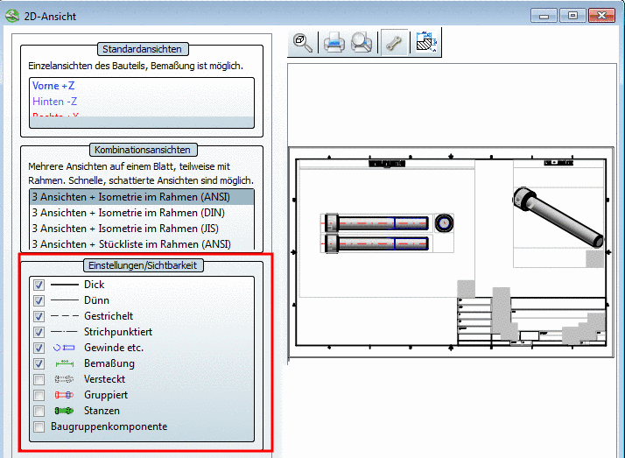Enable the Versteckt checkbox

(x=39, y=379)
